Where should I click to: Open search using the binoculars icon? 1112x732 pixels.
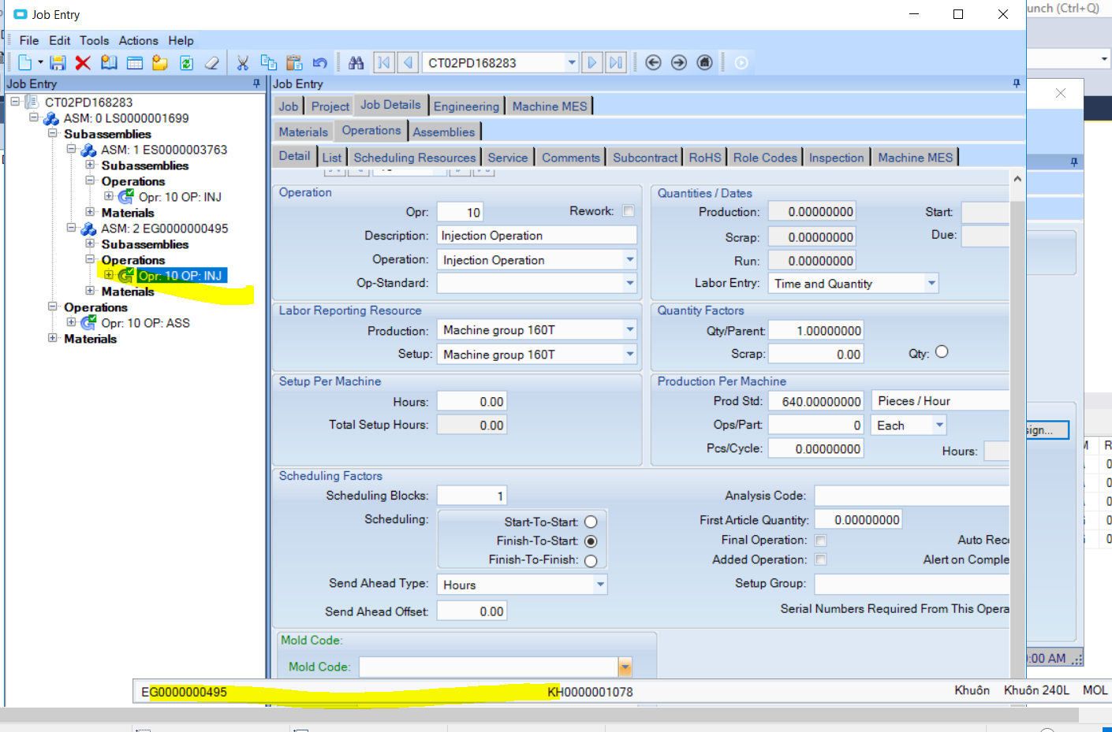pos(356,62)
